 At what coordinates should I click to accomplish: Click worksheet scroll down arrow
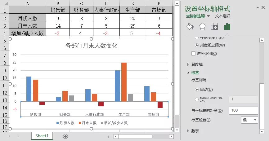177,130
